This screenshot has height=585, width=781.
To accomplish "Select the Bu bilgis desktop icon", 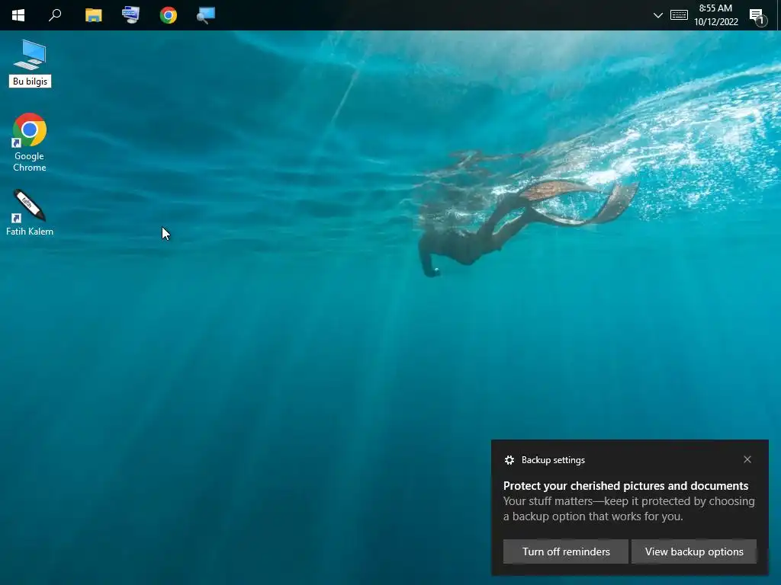I will tap(30, 64).
